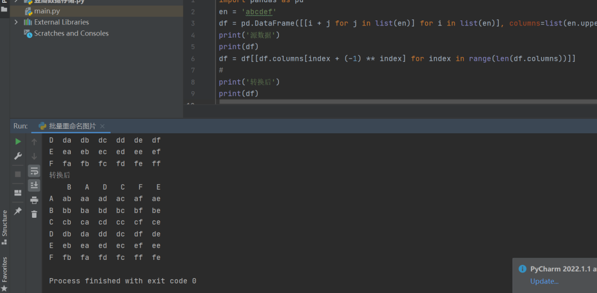Click the editor horizontal scrollbar
Viewport: 597px width, 293px height.
(x=408, y=102)
